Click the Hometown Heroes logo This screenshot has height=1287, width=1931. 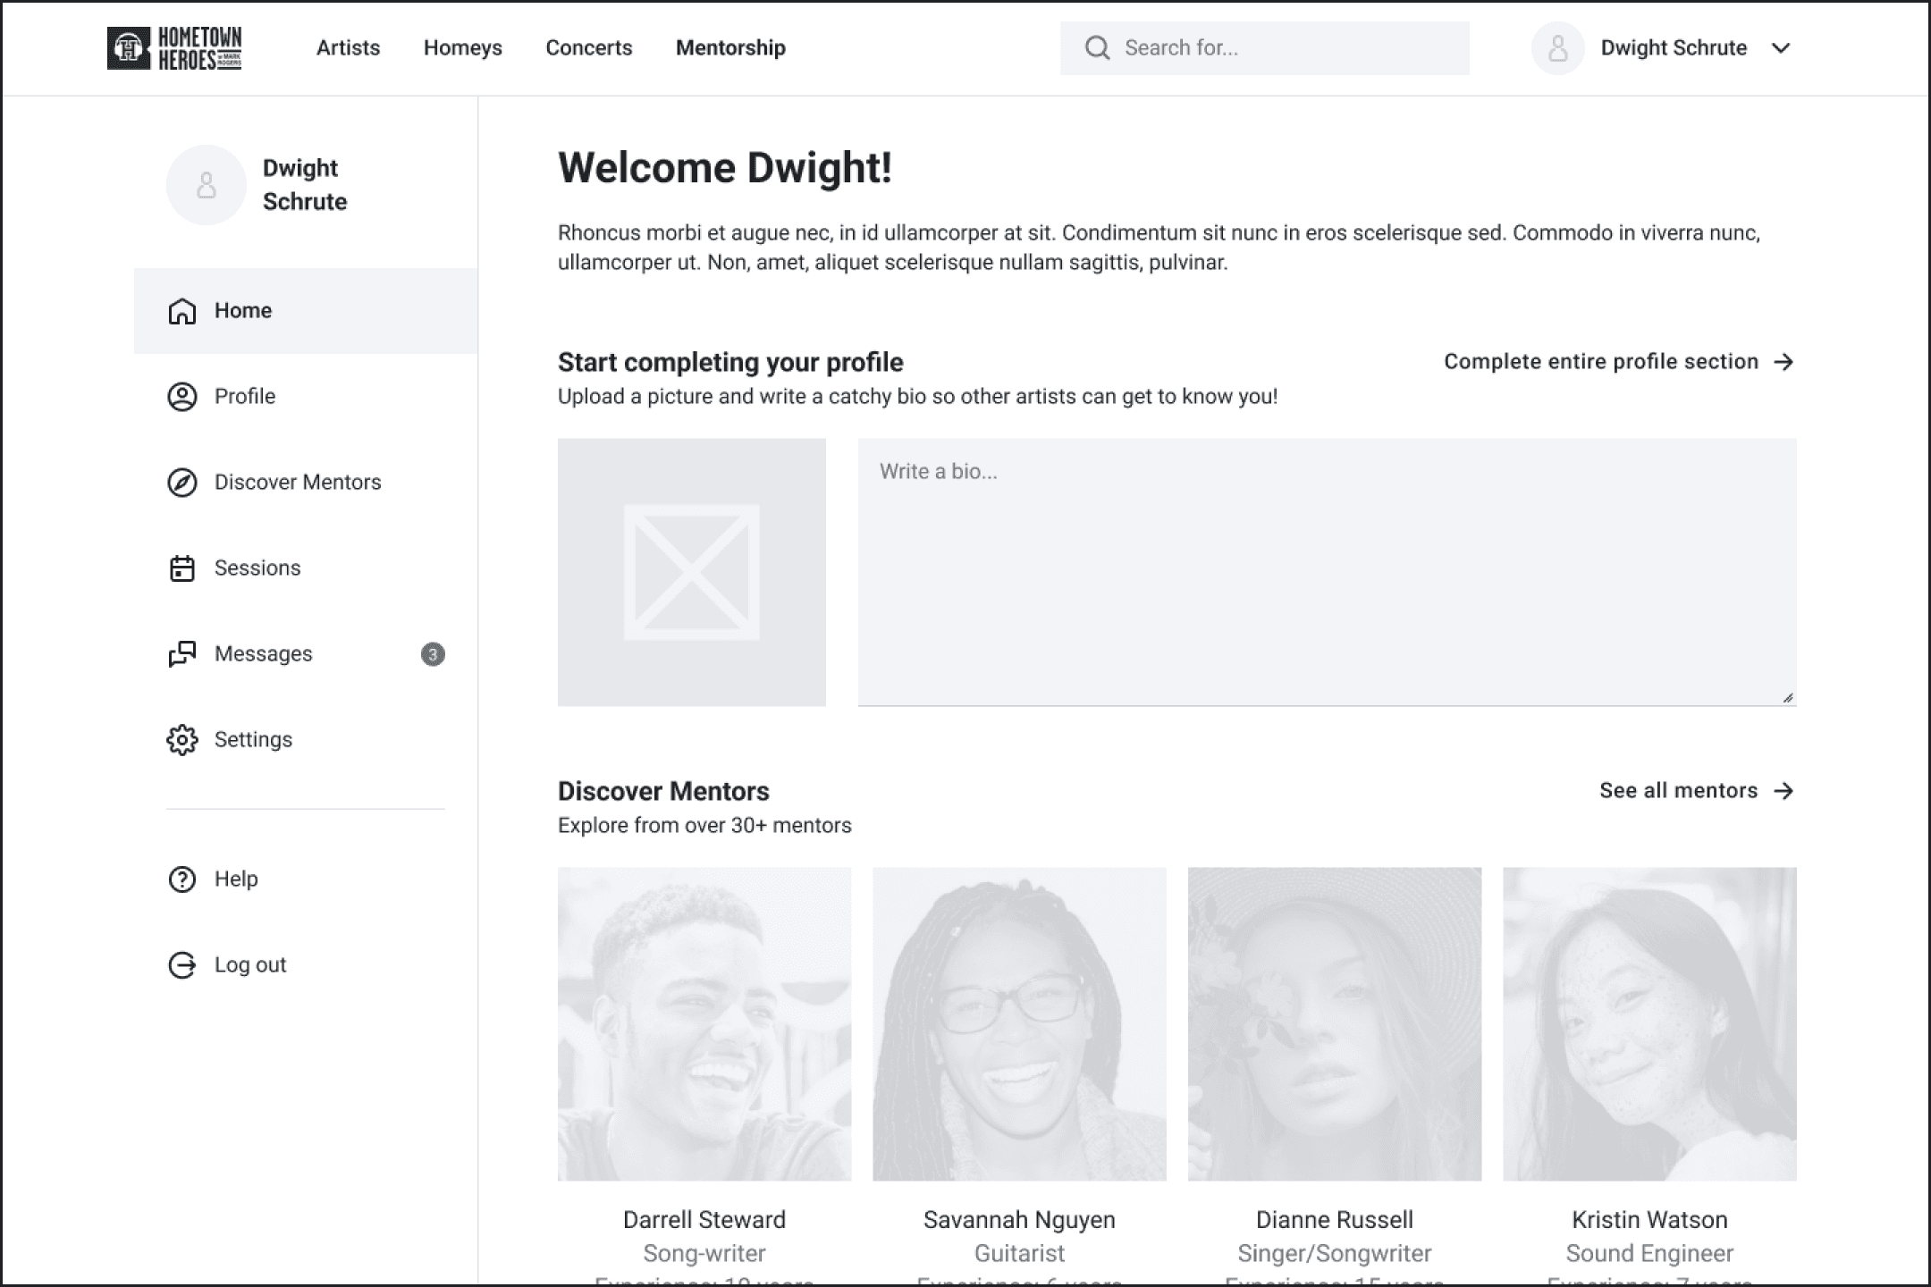(x=174, y=48)
